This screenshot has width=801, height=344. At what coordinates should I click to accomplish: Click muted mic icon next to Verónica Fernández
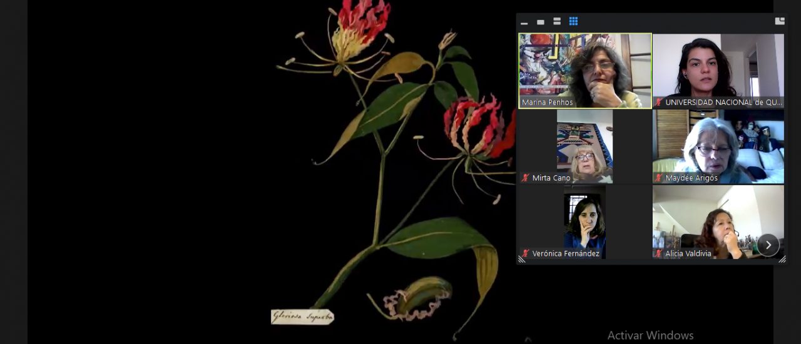point(526,253)
